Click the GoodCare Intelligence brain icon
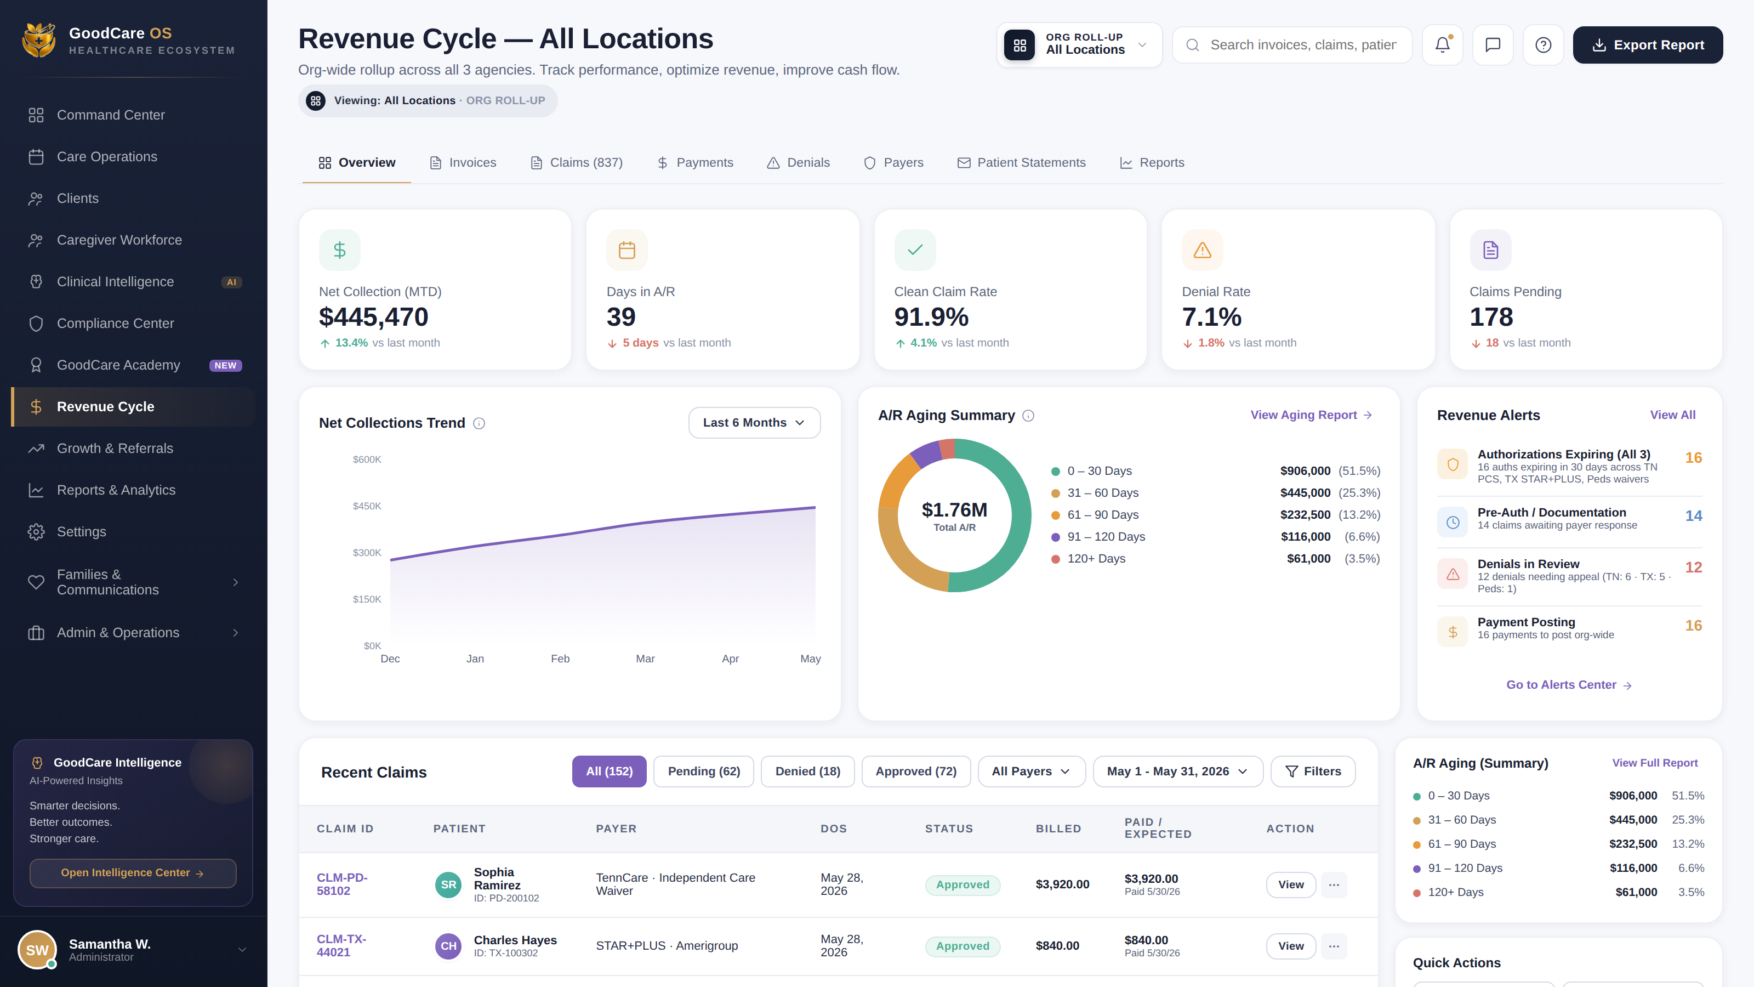1754x987 pixels. point(37,763)
